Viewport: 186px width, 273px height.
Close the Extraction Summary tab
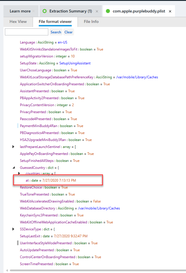tap(97, 11)
